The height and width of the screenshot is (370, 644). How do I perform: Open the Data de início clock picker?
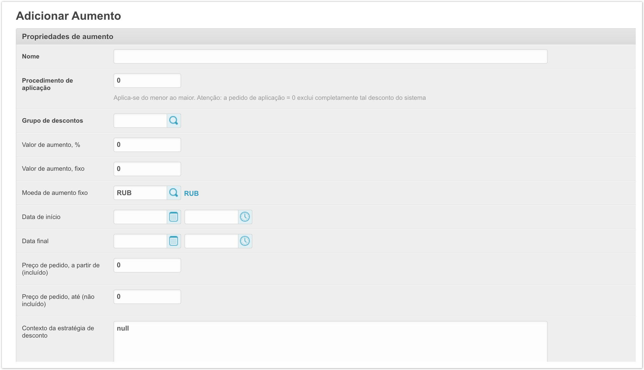pos(245,217)
